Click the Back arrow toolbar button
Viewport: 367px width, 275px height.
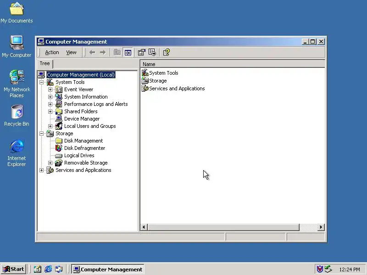(x=92, y=52)
